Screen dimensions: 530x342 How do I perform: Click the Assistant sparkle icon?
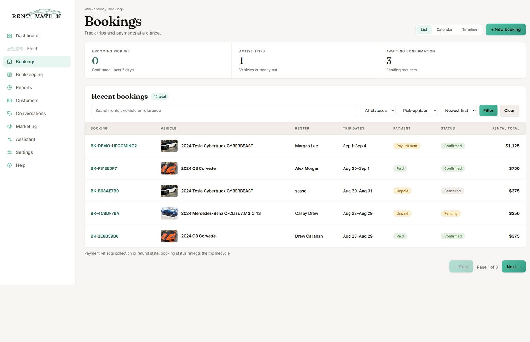[x=9, y=139]
